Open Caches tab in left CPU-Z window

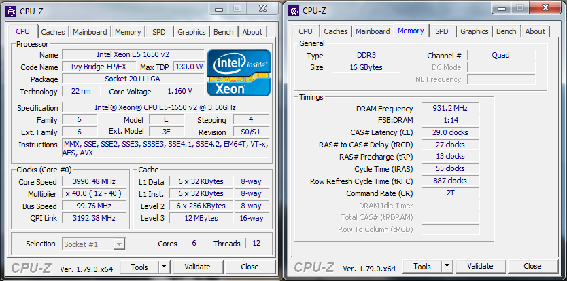(53, 32)
